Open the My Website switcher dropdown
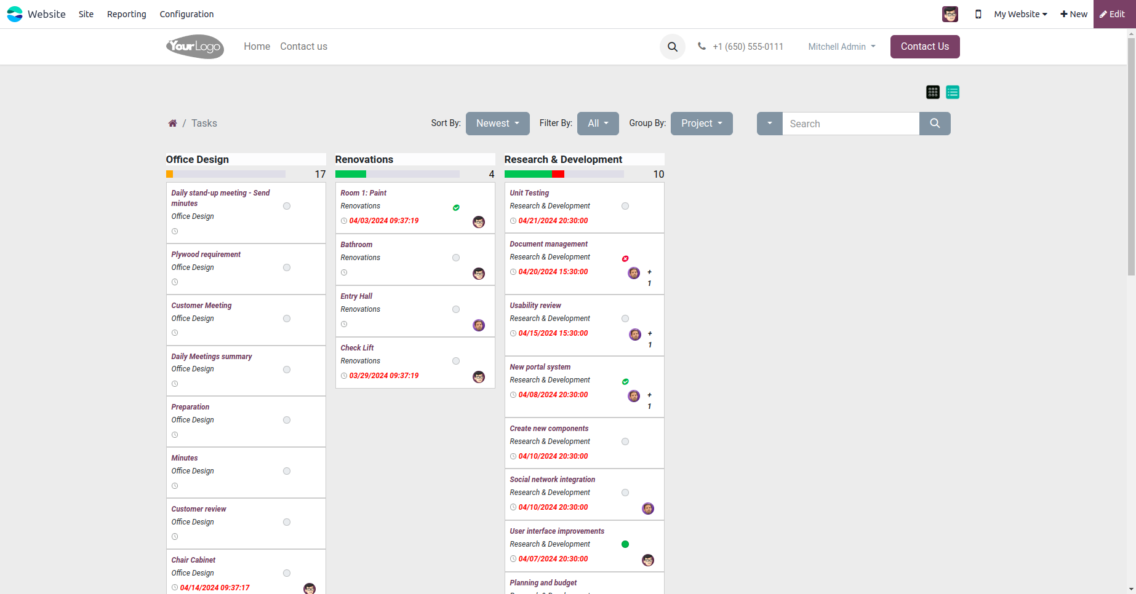Screen dimensions: 1136x594 pyautogui.click(x=1021, y=14)
